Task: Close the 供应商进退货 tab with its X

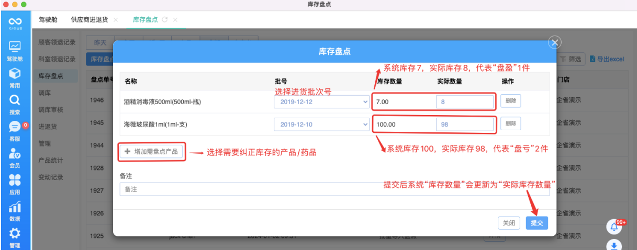Action: coord(116,19)
